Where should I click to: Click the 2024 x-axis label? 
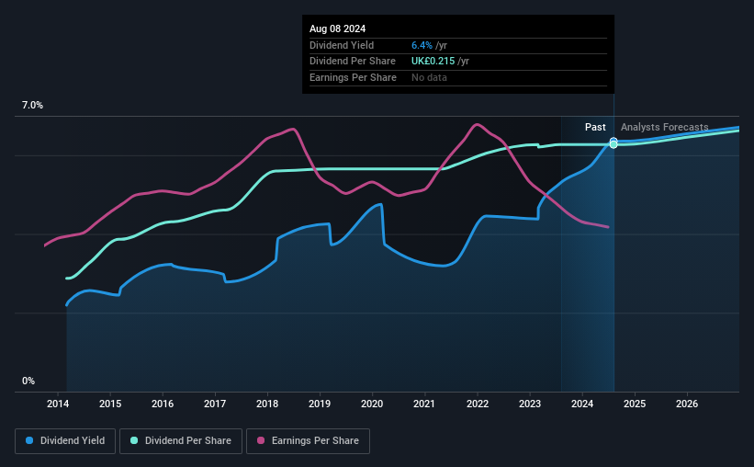tap(582, 404)
